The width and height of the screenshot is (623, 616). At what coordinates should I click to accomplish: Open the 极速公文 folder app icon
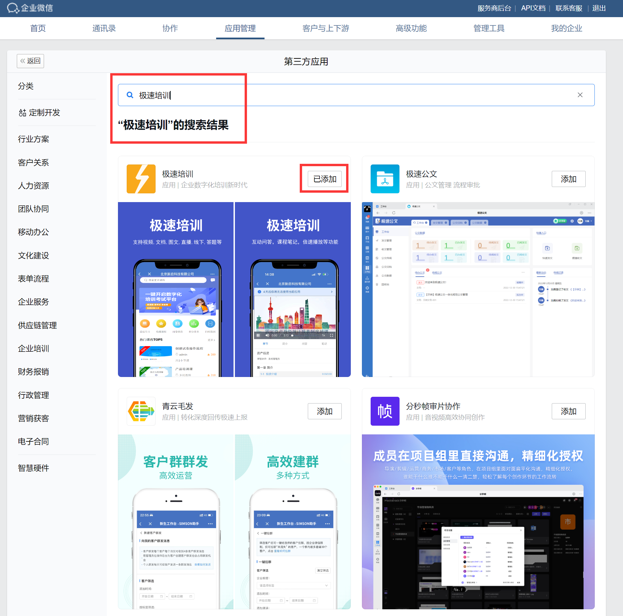click(x=385, y=179)
